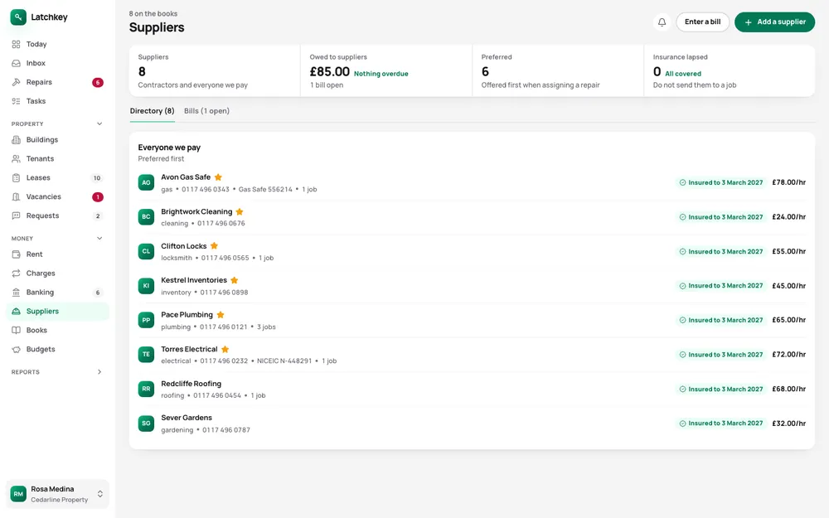The image size is (829, 518).
Task: Toggle preferred star on Pace Plumbing
Action: click(221, 315)
